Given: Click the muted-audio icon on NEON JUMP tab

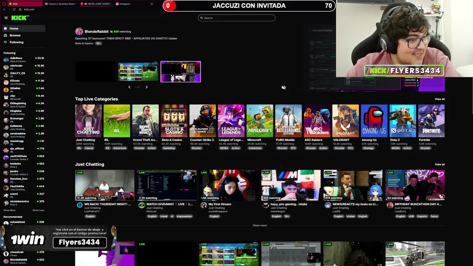Looking at the screenshot, I should 85,4.
